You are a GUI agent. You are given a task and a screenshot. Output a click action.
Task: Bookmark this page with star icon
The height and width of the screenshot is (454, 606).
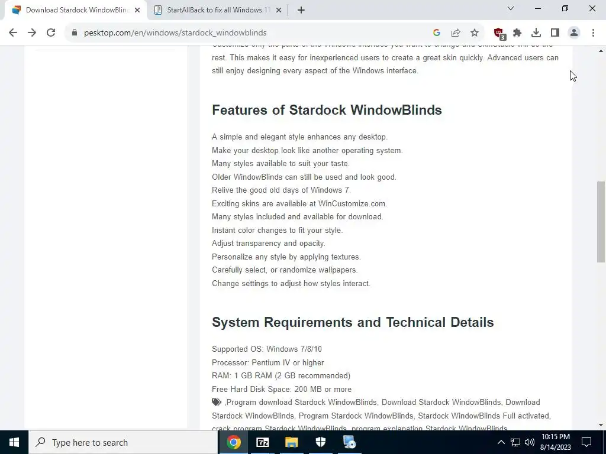pos(475,33)
